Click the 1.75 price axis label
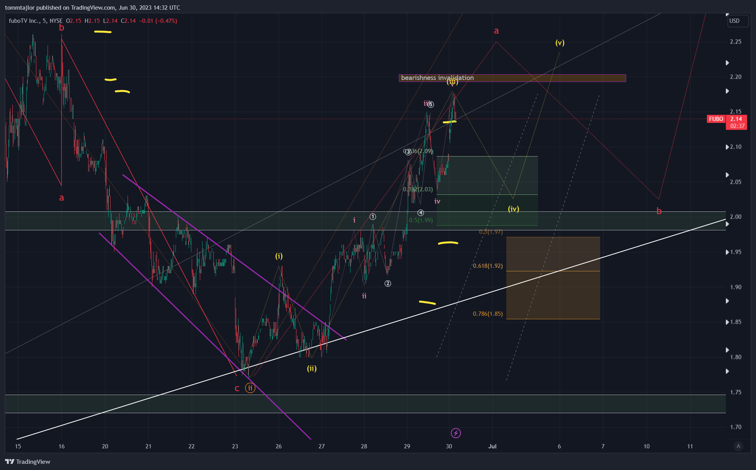The image size is (756, 470). pyautogui.click(x=736, y=392)
